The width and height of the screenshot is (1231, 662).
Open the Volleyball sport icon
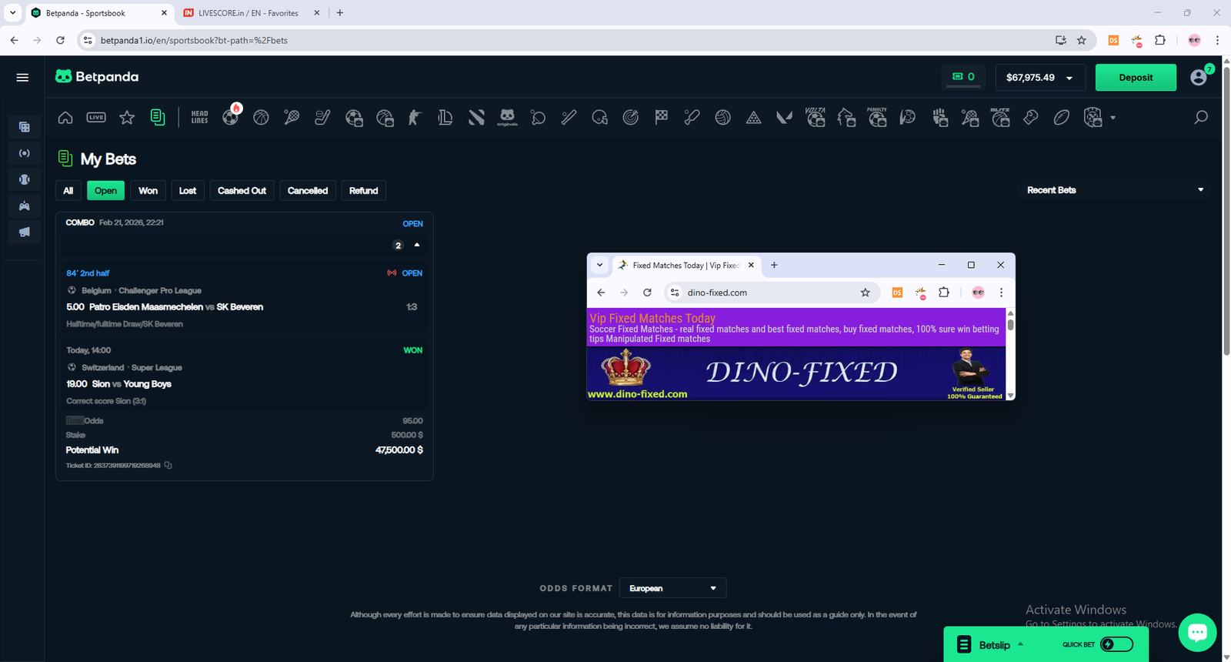coord(722,117)
